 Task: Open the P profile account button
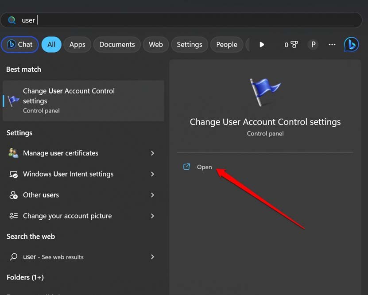coord(313,44)
